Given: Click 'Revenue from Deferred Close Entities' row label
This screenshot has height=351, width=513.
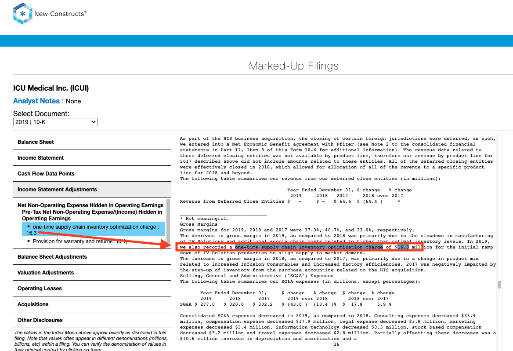Looking at the screenshot, I should point(232,201).
